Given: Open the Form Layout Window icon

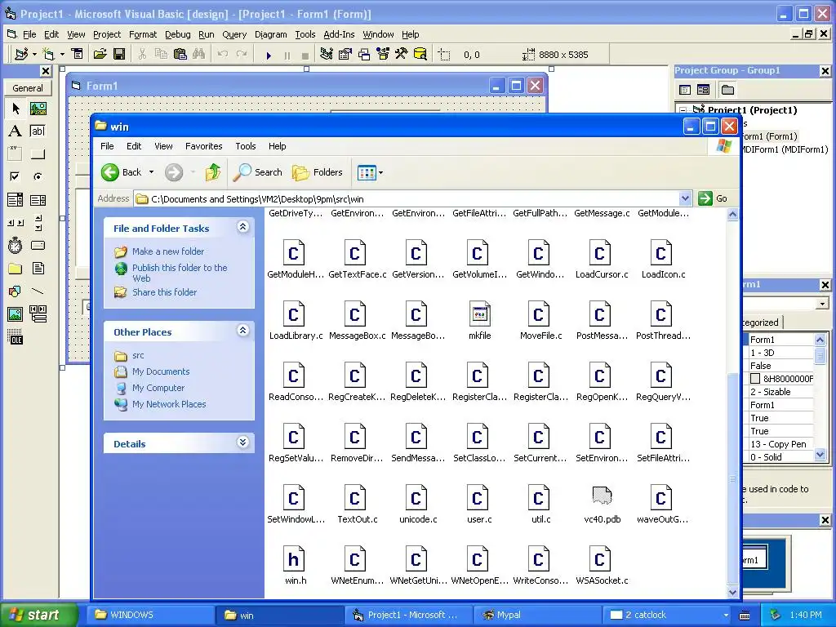Looking at the screenshot, I should [364, 54].
